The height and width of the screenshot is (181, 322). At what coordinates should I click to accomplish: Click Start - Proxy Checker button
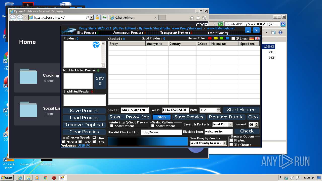(129, 117)
